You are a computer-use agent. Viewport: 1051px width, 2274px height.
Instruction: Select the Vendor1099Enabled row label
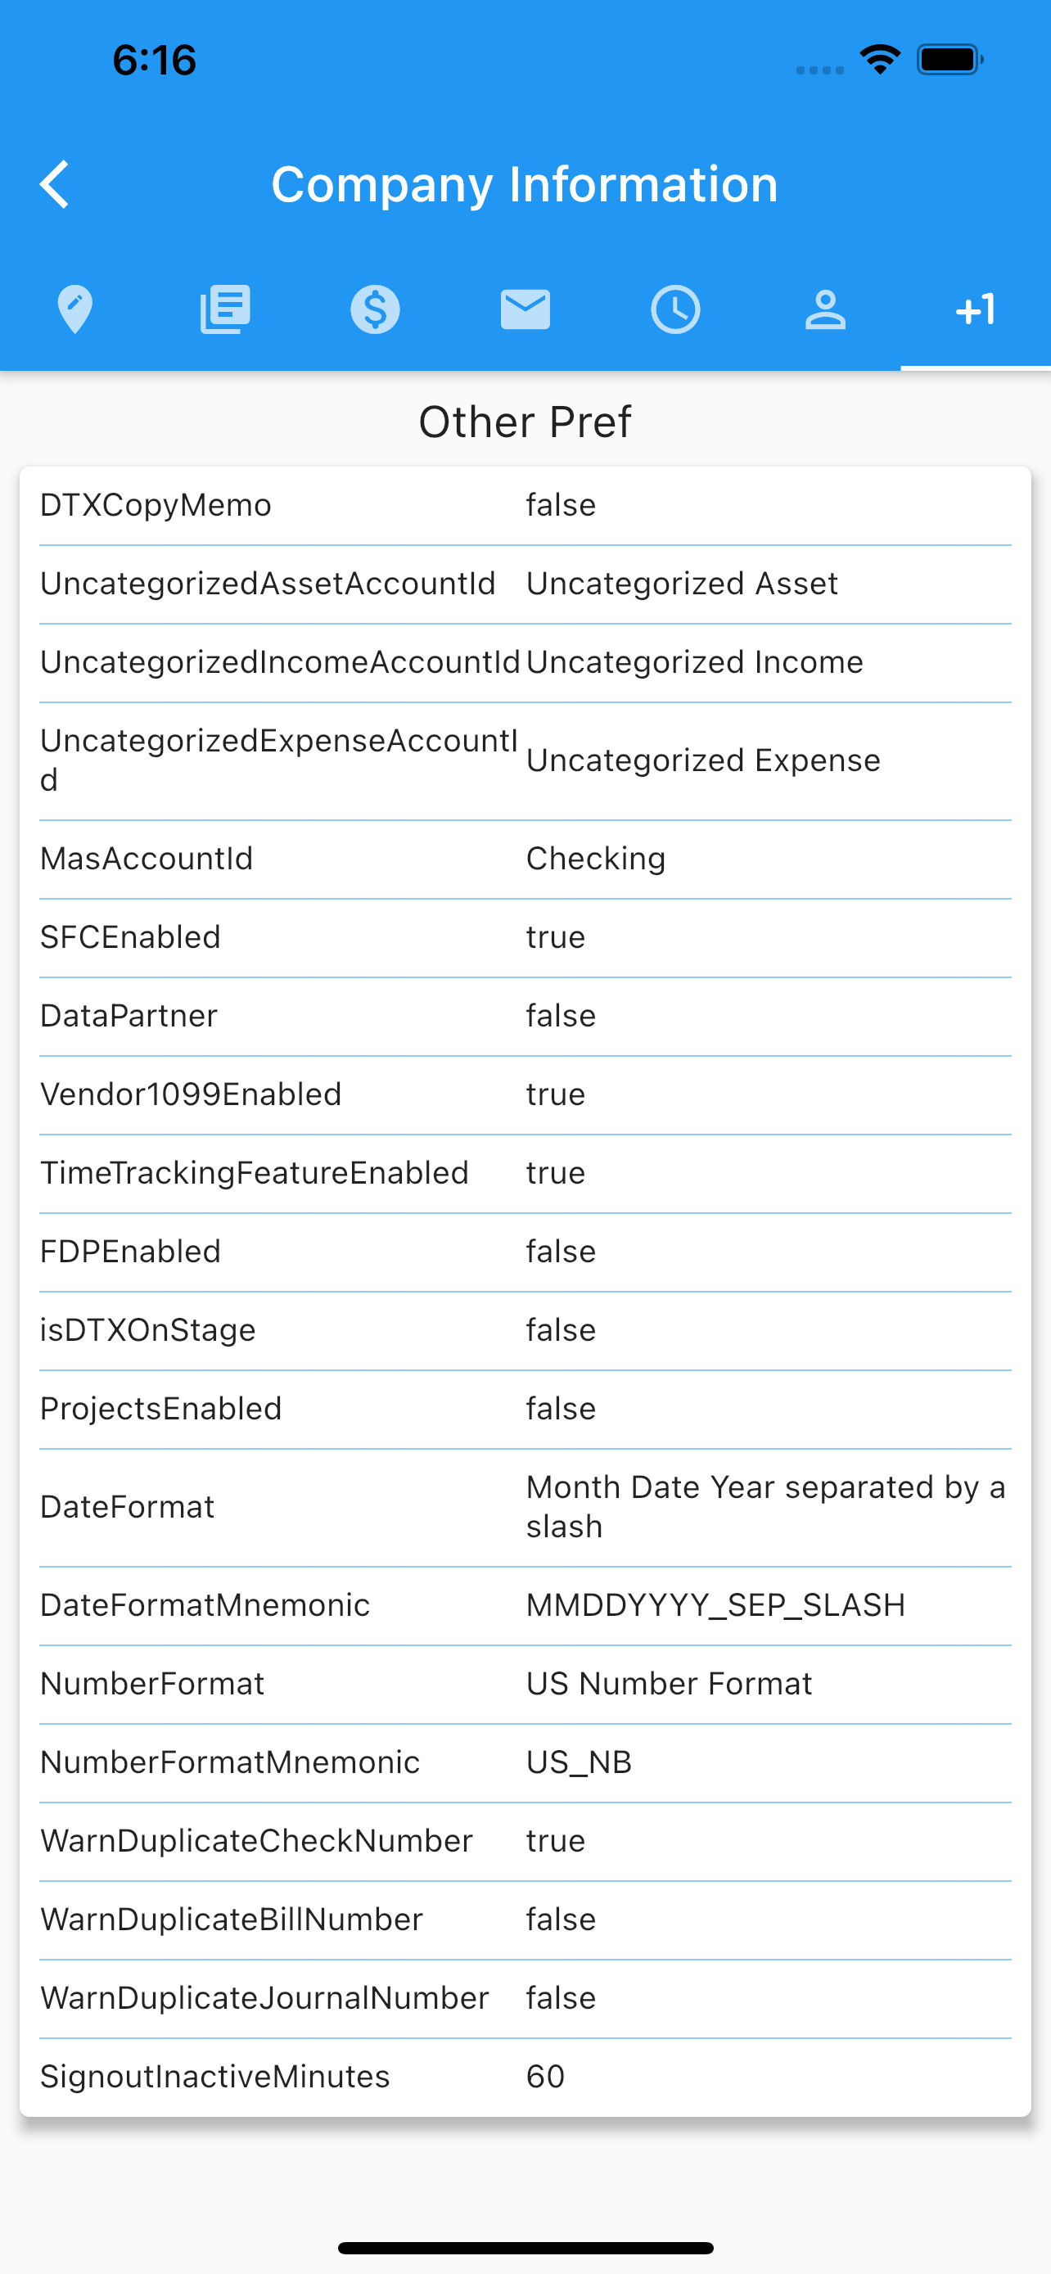(191, 1094)
